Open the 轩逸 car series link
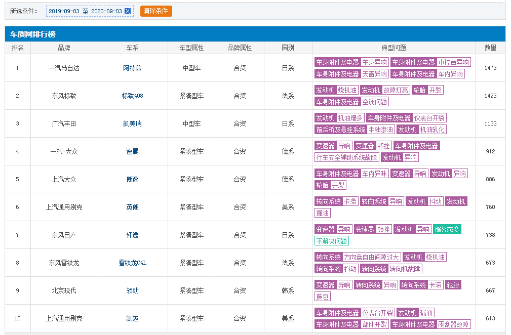Image resolution: width=511 pixels, height=335 pixels. pos(132,235)
